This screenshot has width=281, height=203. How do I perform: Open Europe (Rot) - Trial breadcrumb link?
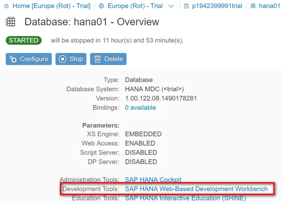(x=135, y=6)
